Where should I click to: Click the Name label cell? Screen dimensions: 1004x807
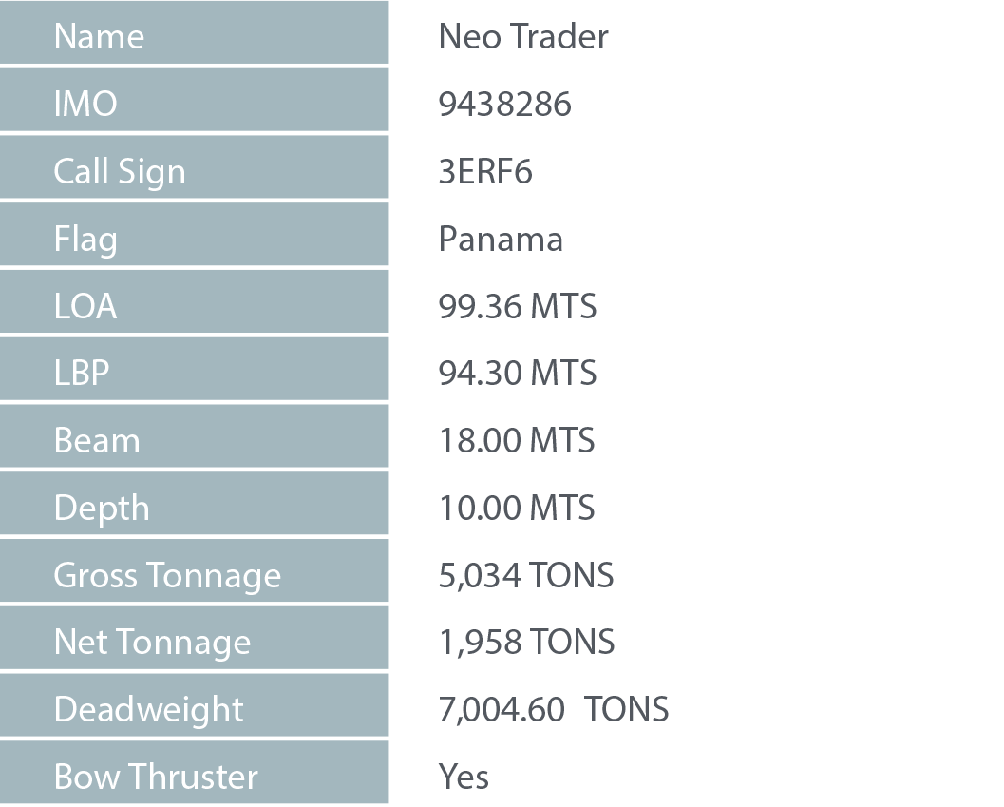click(194, 32)
